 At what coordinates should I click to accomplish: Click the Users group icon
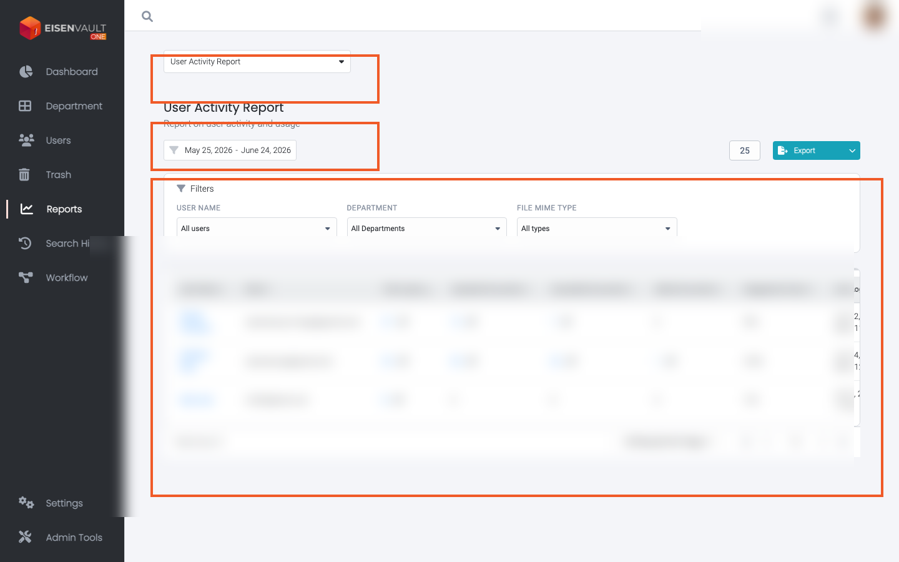point(26,140)
